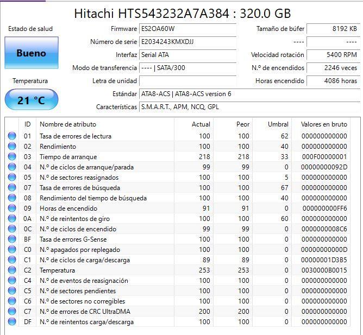Select raw value 000000000FF6

pyautogui.click(x=324, y=208)
